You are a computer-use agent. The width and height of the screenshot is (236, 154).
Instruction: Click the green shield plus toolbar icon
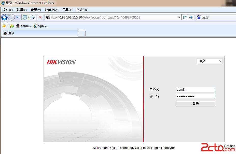[x=25, y=17]
